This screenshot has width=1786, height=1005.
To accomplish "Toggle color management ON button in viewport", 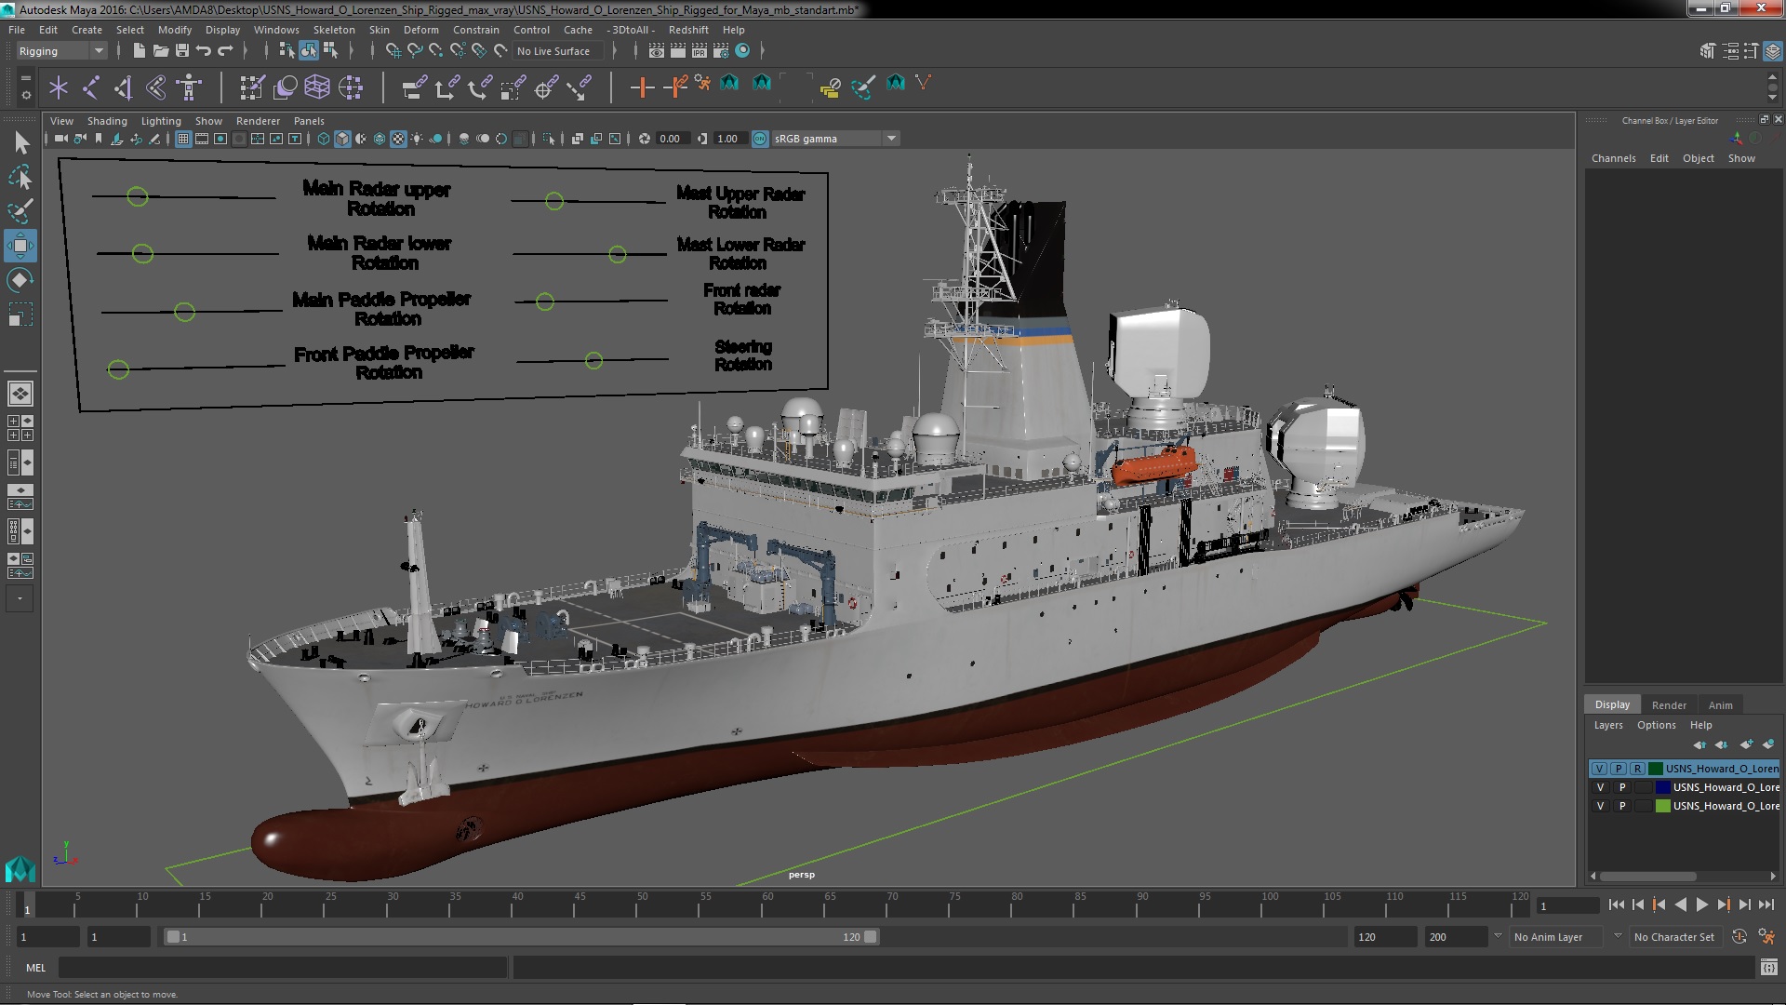I will pos(760,139).
